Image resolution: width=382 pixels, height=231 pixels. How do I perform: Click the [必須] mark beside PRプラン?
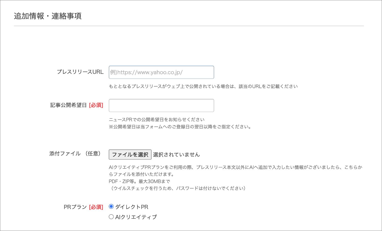click(x=96, y=207)
